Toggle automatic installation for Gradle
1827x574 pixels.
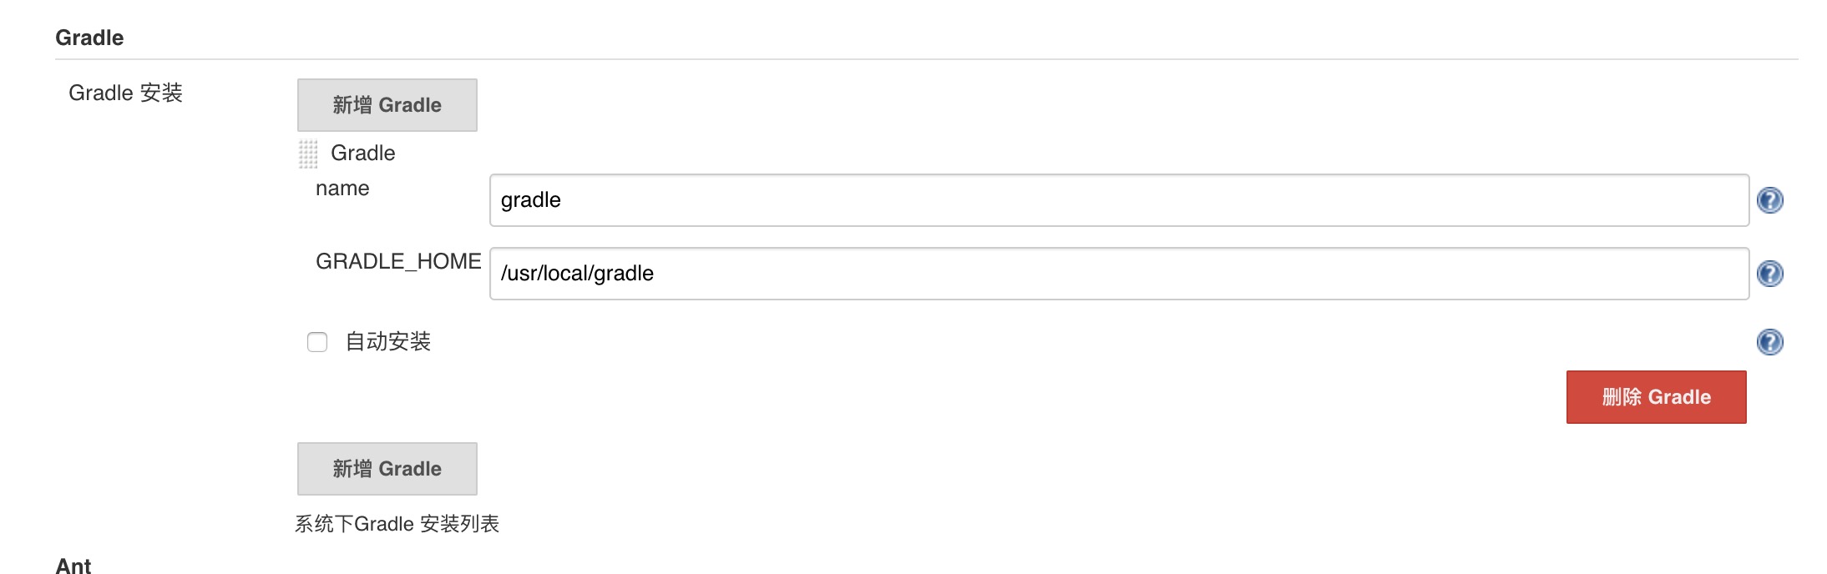[316, 342]
